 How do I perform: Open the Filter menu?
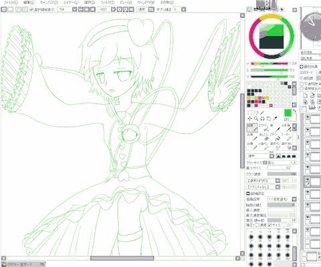coord(107,3)
